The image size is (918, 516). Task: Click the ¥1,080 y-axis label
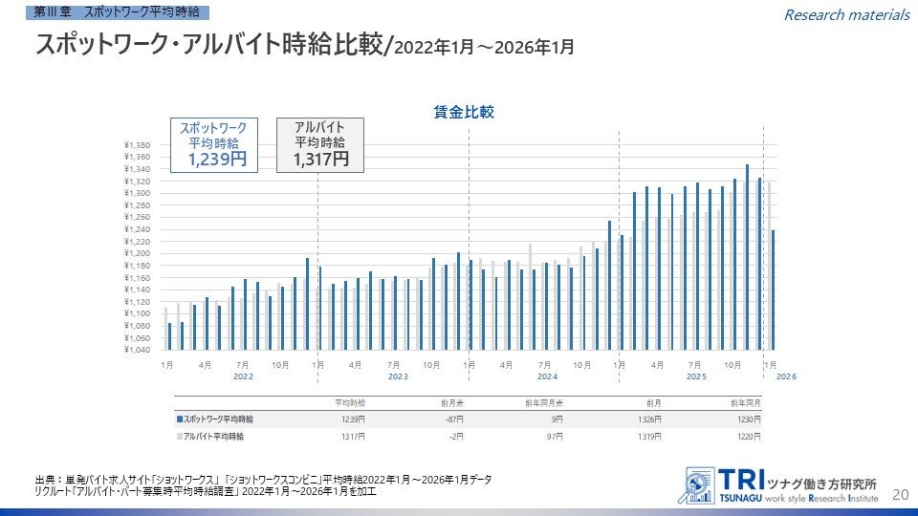click(137, 326)
